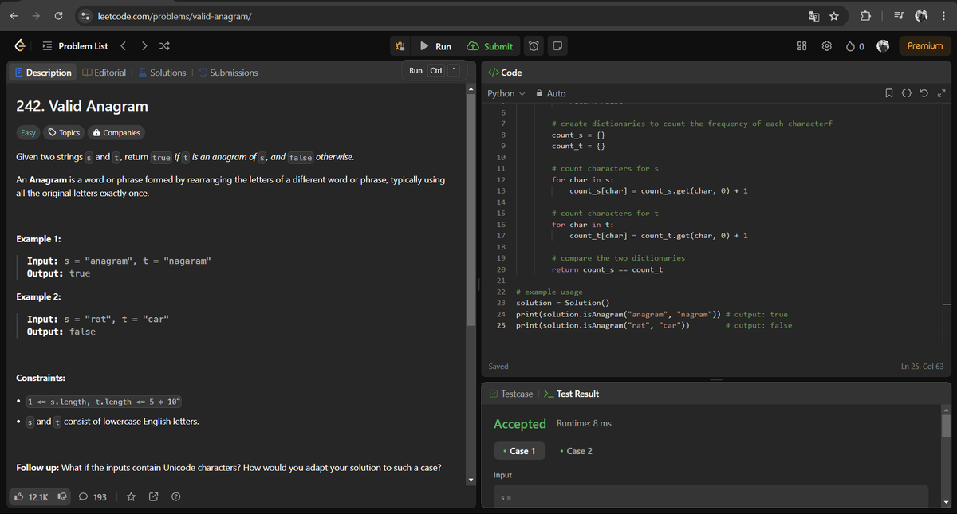Open the 193 comments
This screenshot has height=514, width=957.
93,497
